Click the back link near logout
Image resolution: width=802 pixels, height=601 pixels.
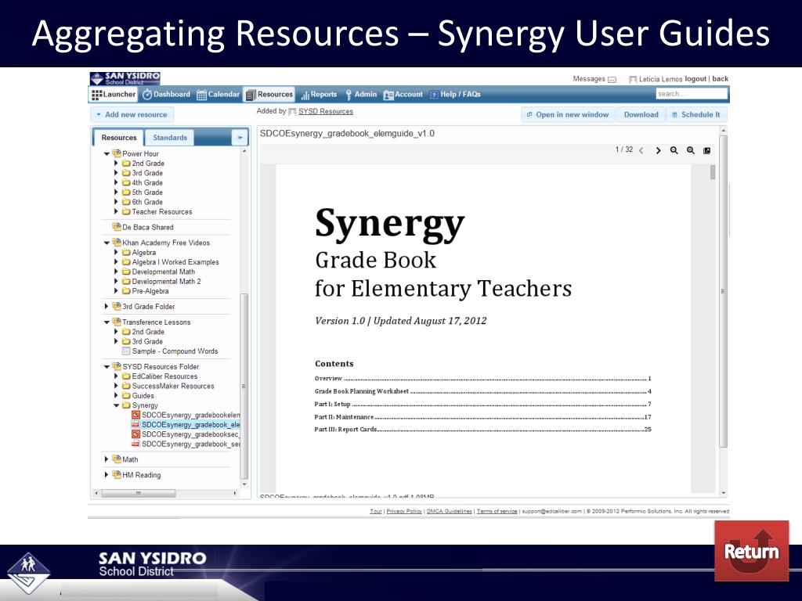click(x=720, y=79)
